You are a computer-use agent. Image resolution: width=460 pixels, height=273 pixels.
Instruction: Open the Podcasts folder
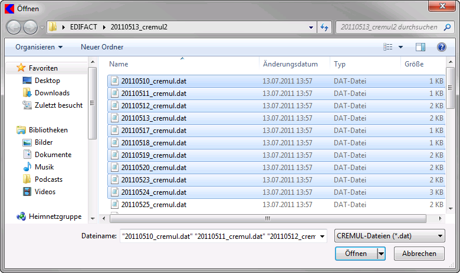49,179
